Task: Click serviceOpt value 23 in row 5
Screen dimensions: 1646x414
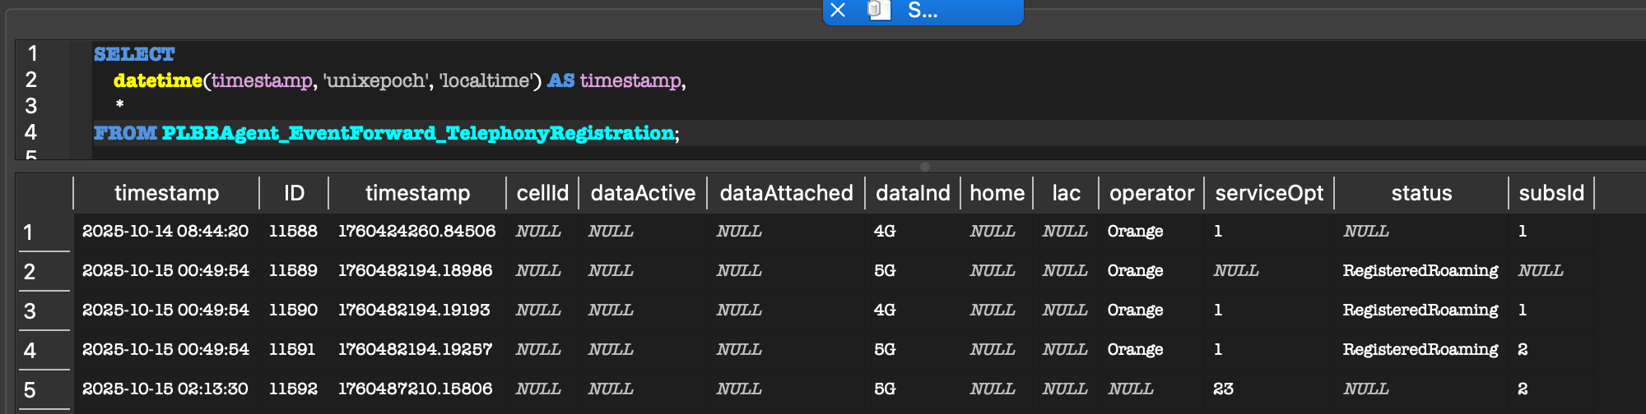Action: click(1223, 389)
